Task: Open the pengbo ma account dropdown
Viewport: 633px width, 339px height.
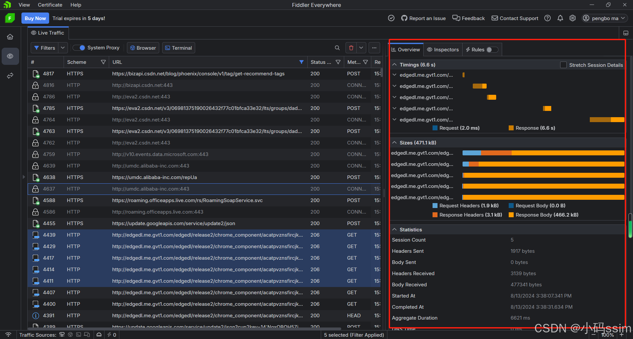Action: tap(604, 18)
